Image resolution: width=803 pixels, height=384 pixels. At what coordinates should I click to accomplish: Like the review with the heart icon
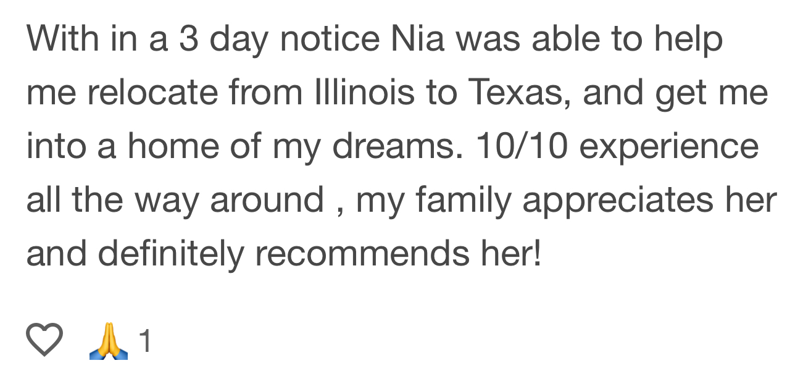tap(44, 340)
